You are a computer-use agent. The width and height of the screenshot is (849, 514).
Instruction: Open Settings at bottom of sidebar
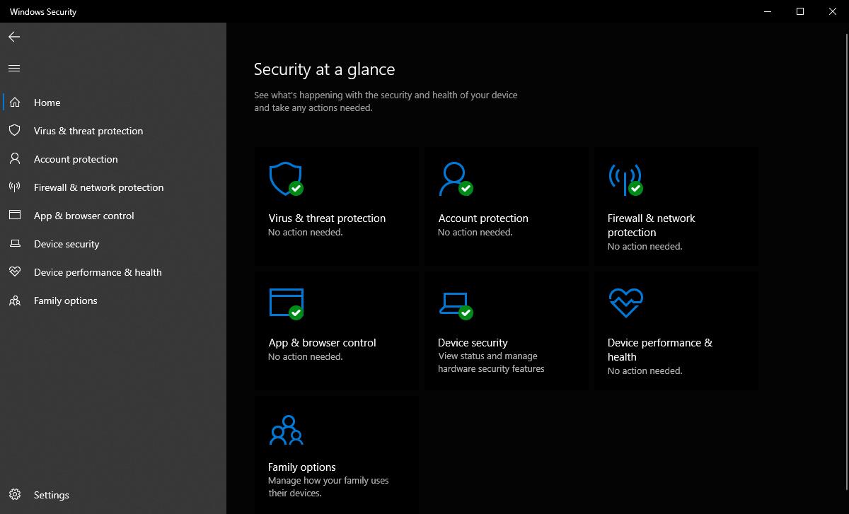(x=113, y=495)
